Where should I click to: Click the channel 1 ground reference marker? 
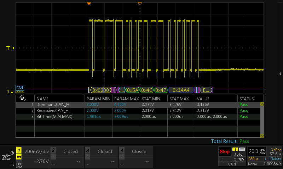tap(10, 92)
